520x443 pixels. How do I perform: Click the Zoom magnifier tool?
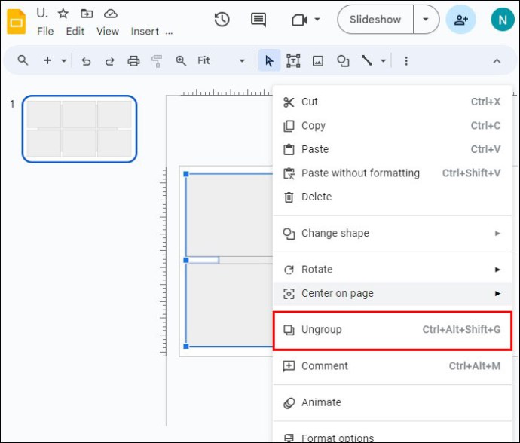(x=181, y=61)
